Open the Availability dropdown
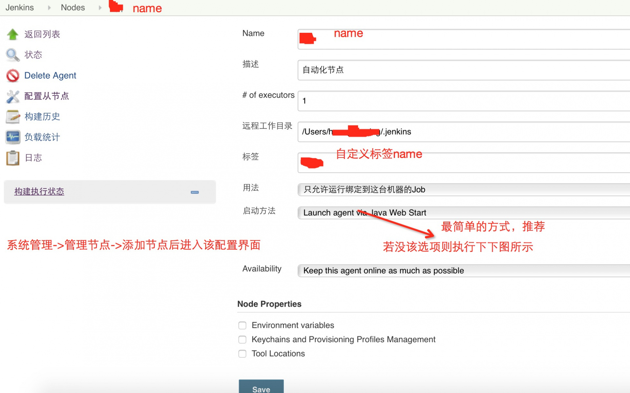The height and width of the screenshot is (393, 630). (x=464, y=271)
